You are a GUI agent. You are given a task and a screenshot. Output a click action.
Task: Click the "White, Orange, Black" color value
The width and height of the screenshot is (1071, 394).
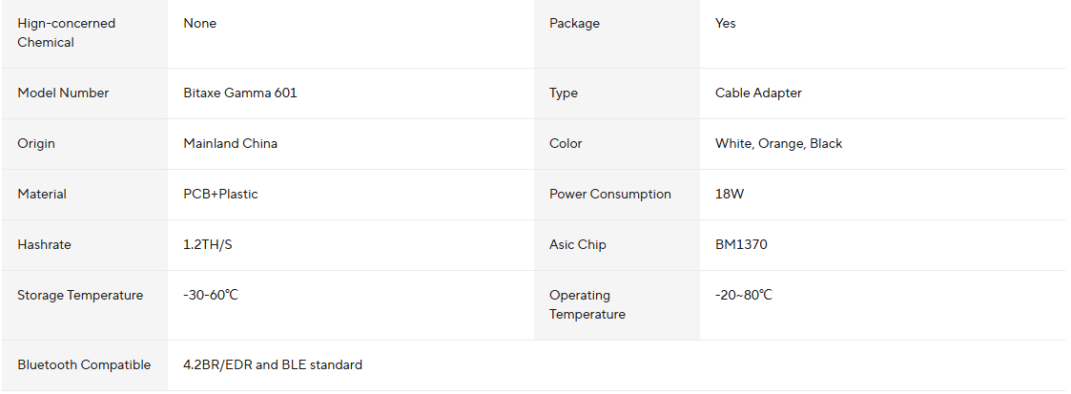pos(778,144)
